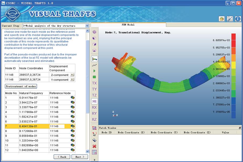Viewport: 243px width, 162px height.
Task: Toggle the RX rotation display button
Action: pos(94,107)
